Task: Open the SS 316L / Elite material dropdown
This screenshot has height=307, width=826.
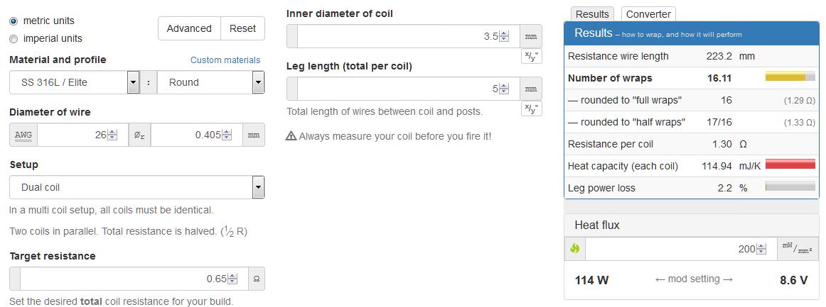Action: 75,82
